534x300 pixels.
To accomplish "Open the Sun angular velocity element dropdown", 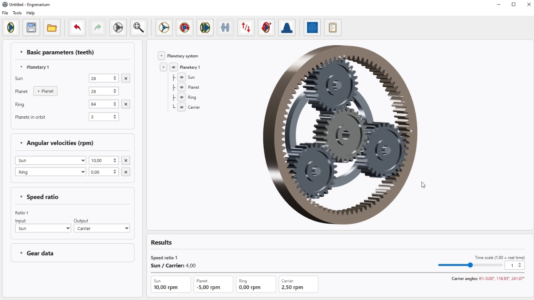I will [50, 160].
